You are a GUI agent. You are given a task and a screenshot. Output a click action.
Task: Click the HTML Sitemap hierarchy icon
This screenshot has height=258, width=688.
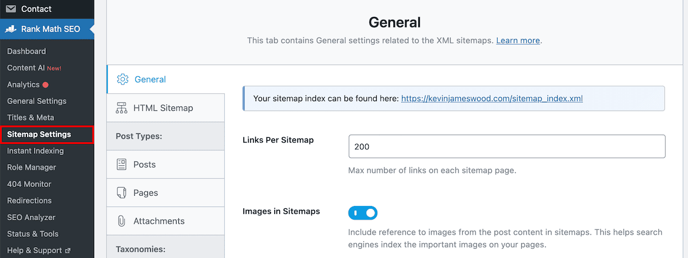coord(122,108)
